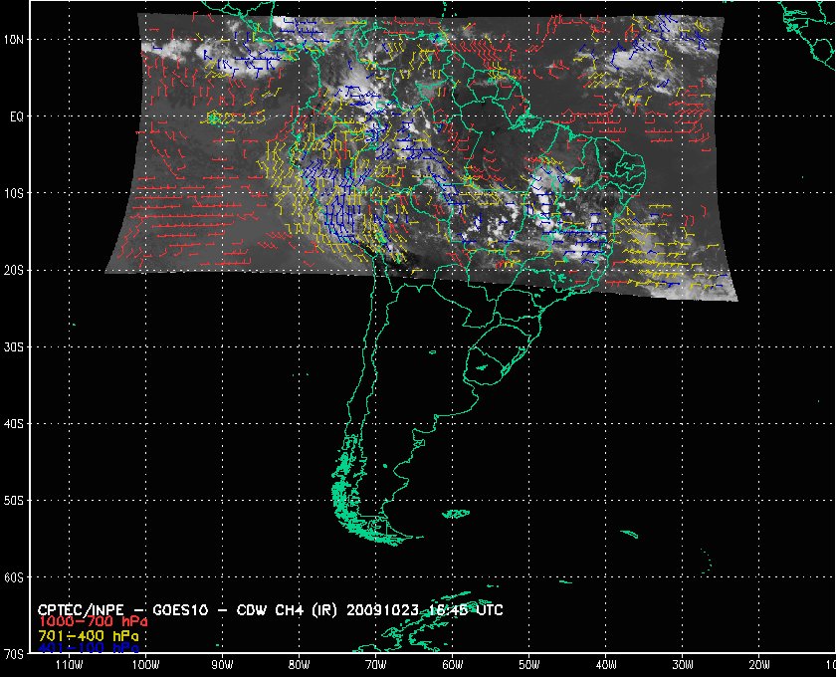Image resolution: width=836 pixels, height=677 pixels.
Task: Click the 50W longitude label
Action: pos(529,665)
